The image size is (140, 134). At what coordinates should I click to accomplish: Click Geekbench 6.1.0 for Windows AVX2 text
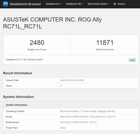(x=24, y=60)
